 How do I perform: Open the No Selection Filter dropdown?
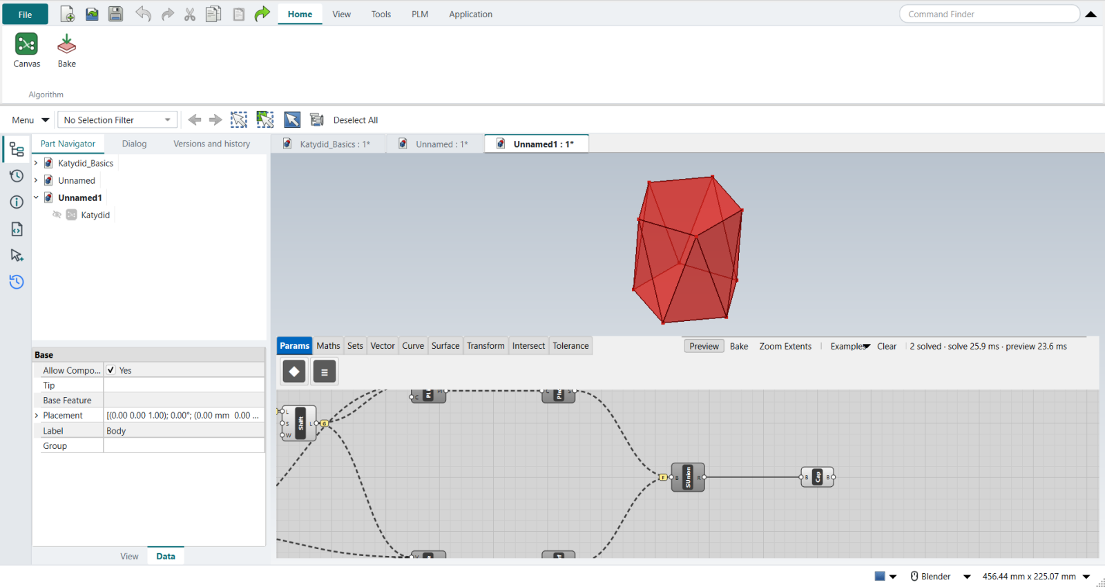click(117, 120)
